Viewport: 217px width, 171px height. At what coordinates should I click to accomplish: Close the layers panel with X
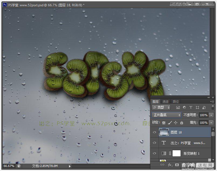click(213, 98)
